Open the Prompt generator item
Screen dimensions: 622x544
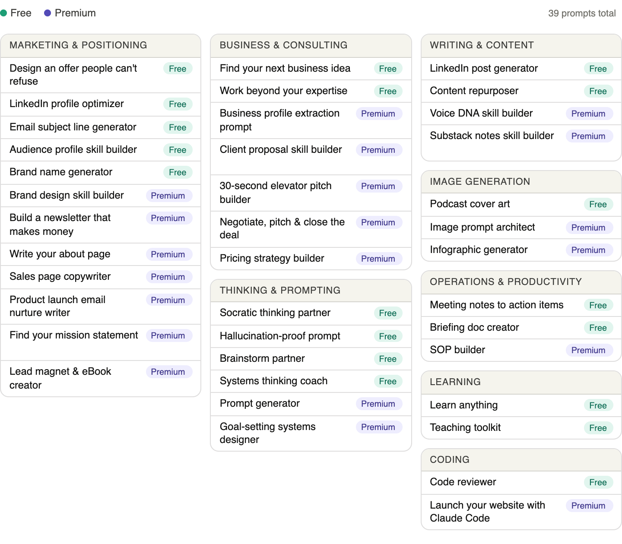[311, 404]
